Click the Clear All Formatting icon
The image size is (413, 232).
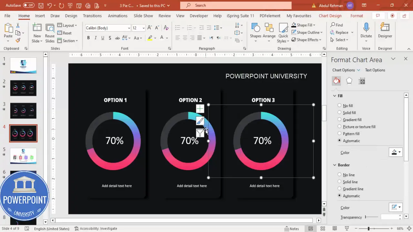point(166,28)
